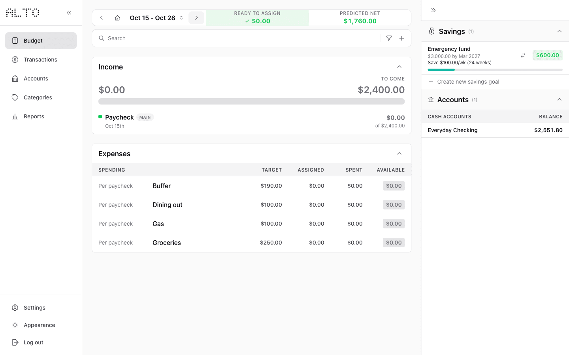
Task: Open the Categories page
Action: [41, 97]
